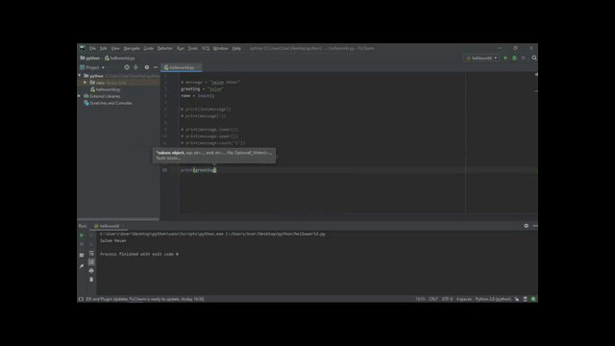Viewport: 615px width, 346px height.
Task: Switch to the helloworld.py editor tab
Action: click(181, 67)
